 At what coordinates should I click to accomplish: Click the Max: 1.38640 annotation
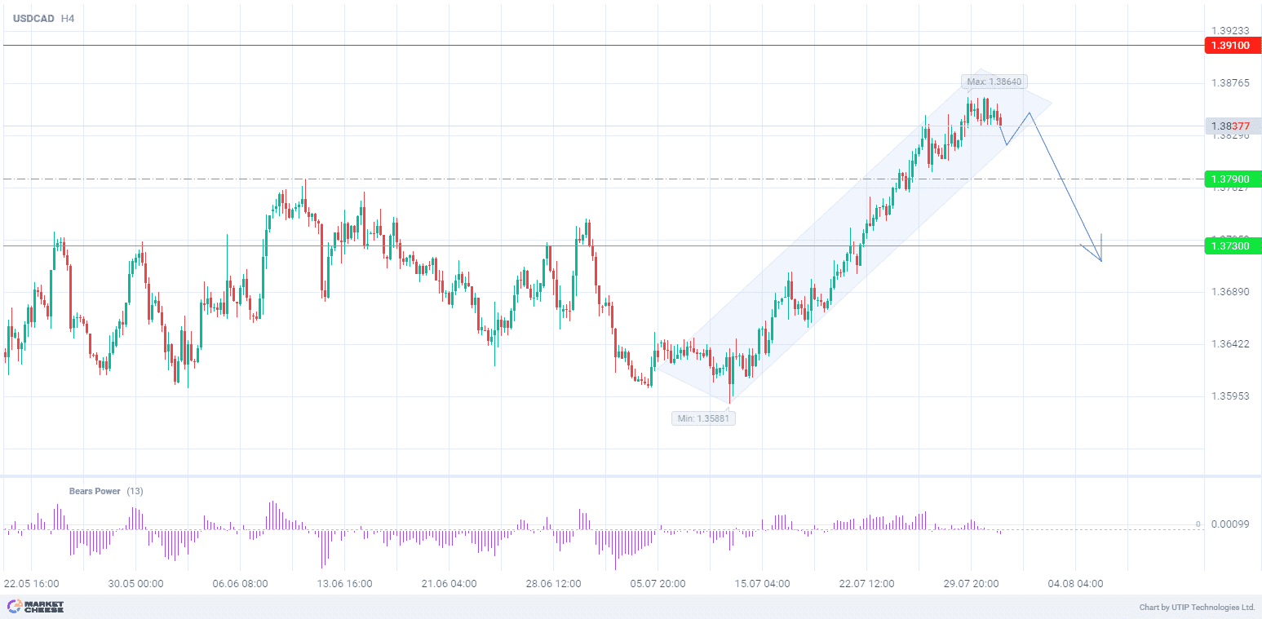tap(994, 82)
